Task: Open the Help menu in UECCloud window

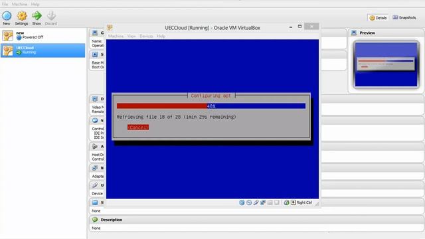Action: pyautogui.click(x=161, y=36)
